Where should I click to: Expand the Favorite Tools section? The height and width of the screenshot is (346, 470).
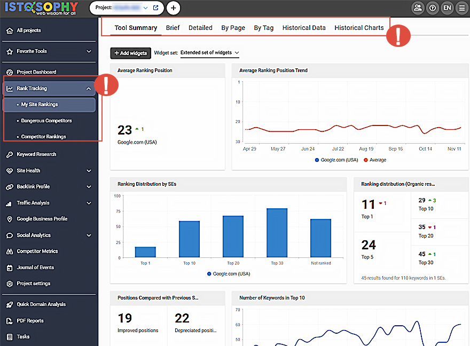89,51
